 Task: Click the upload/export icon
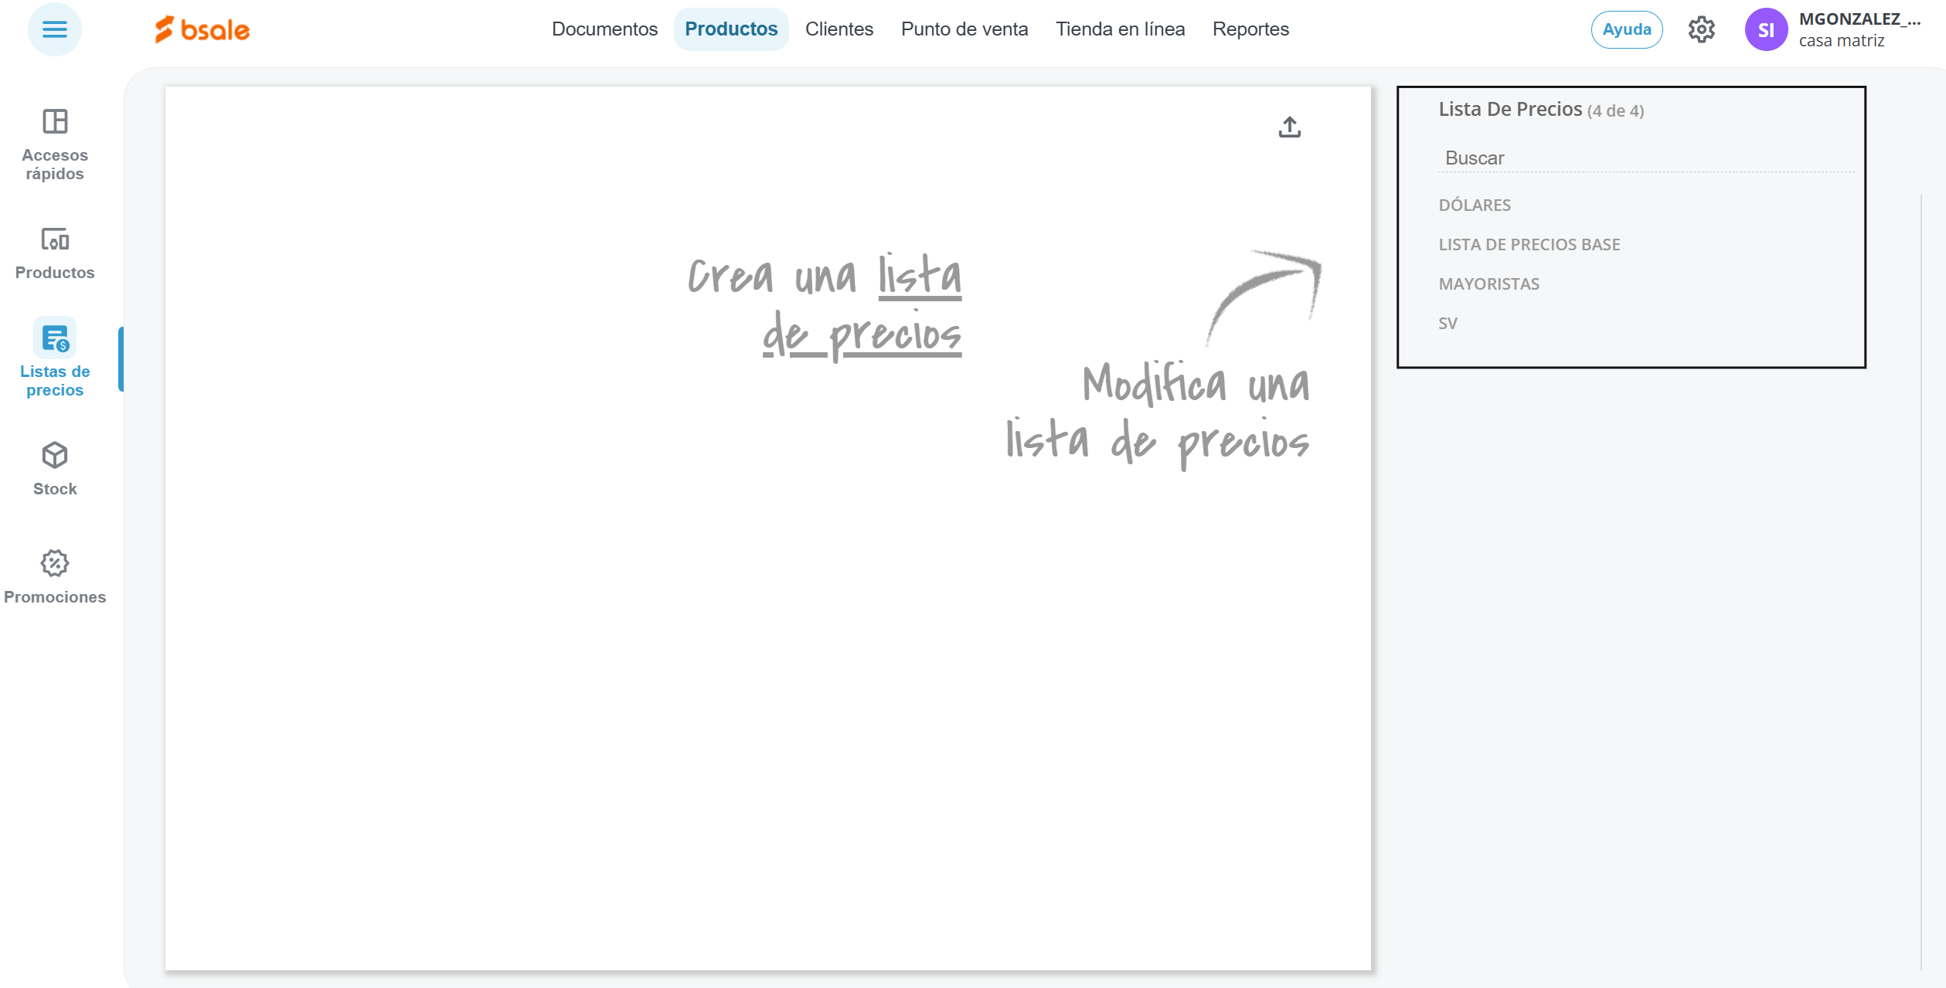[x=1289, y=127]
